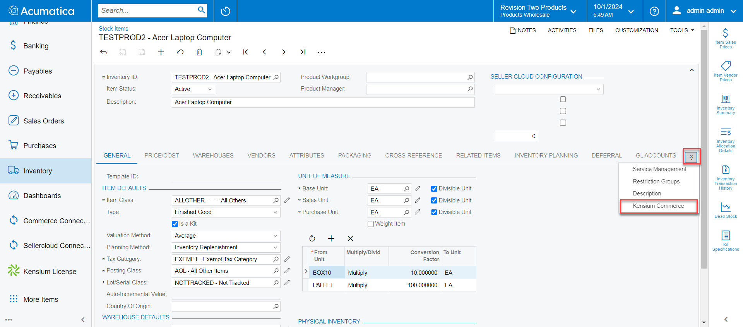
Task: Open Item Sales Prices side panel
Action: [x=726, y=38]
